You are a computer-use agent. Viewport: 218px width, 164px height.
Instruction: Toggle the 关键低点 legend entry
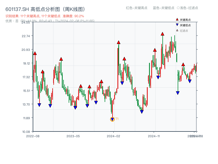(x=183, y=25)
